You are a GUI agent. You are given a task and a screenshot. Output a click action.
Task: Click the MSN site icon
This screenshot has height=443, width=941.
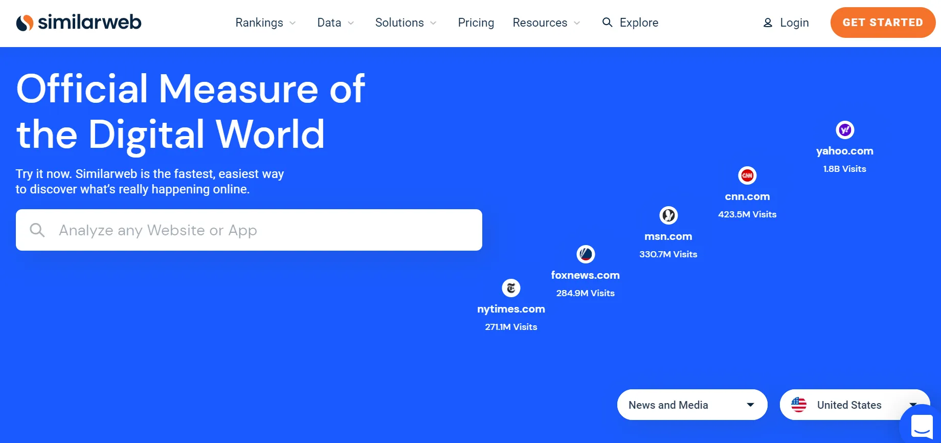coord(668,215)
